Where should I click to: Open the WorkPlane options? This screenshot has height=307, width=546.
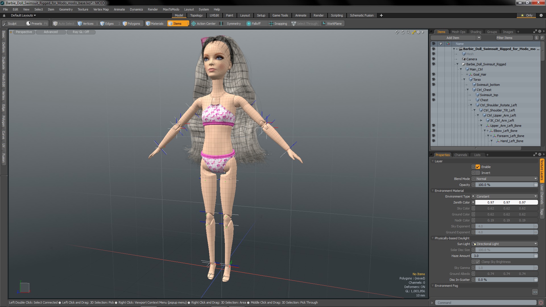[332, 24]
